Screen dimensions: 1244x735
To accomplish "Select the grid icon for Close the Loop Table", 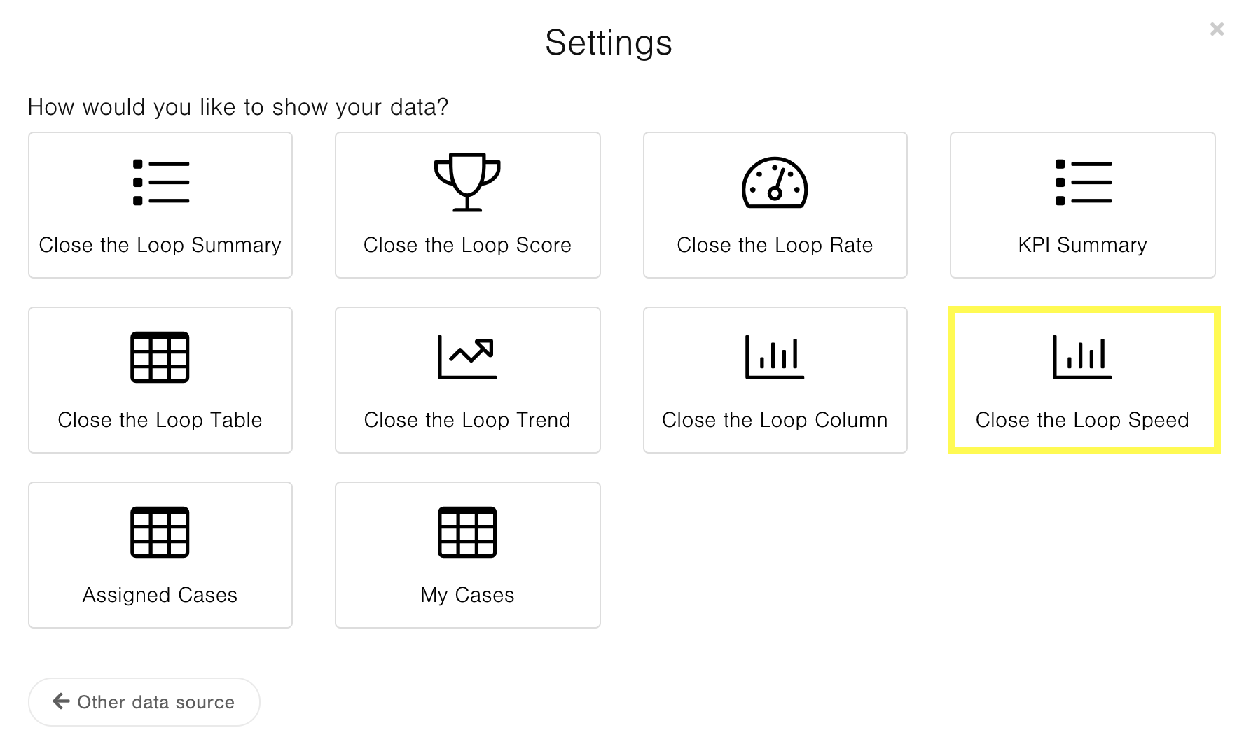I will [x=160, y=357].
